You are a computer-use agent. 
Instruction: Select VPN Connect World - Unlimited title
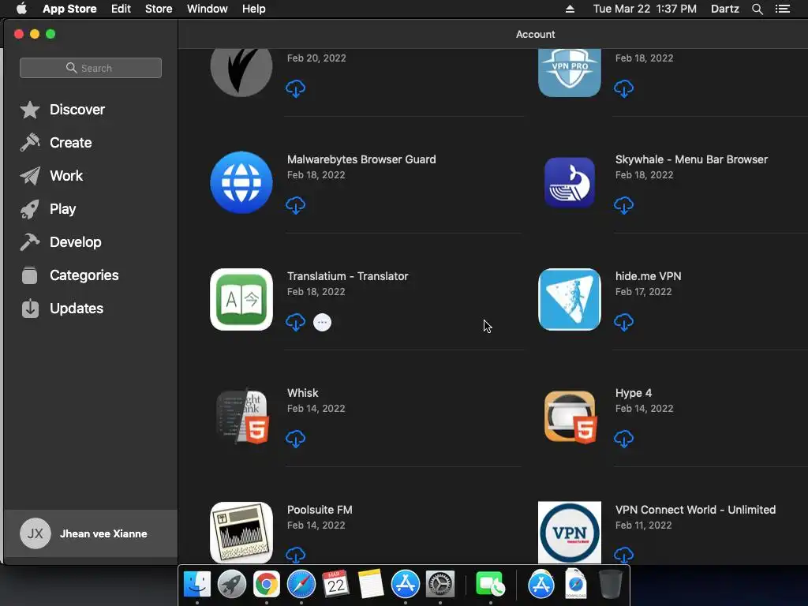(695, 510)
